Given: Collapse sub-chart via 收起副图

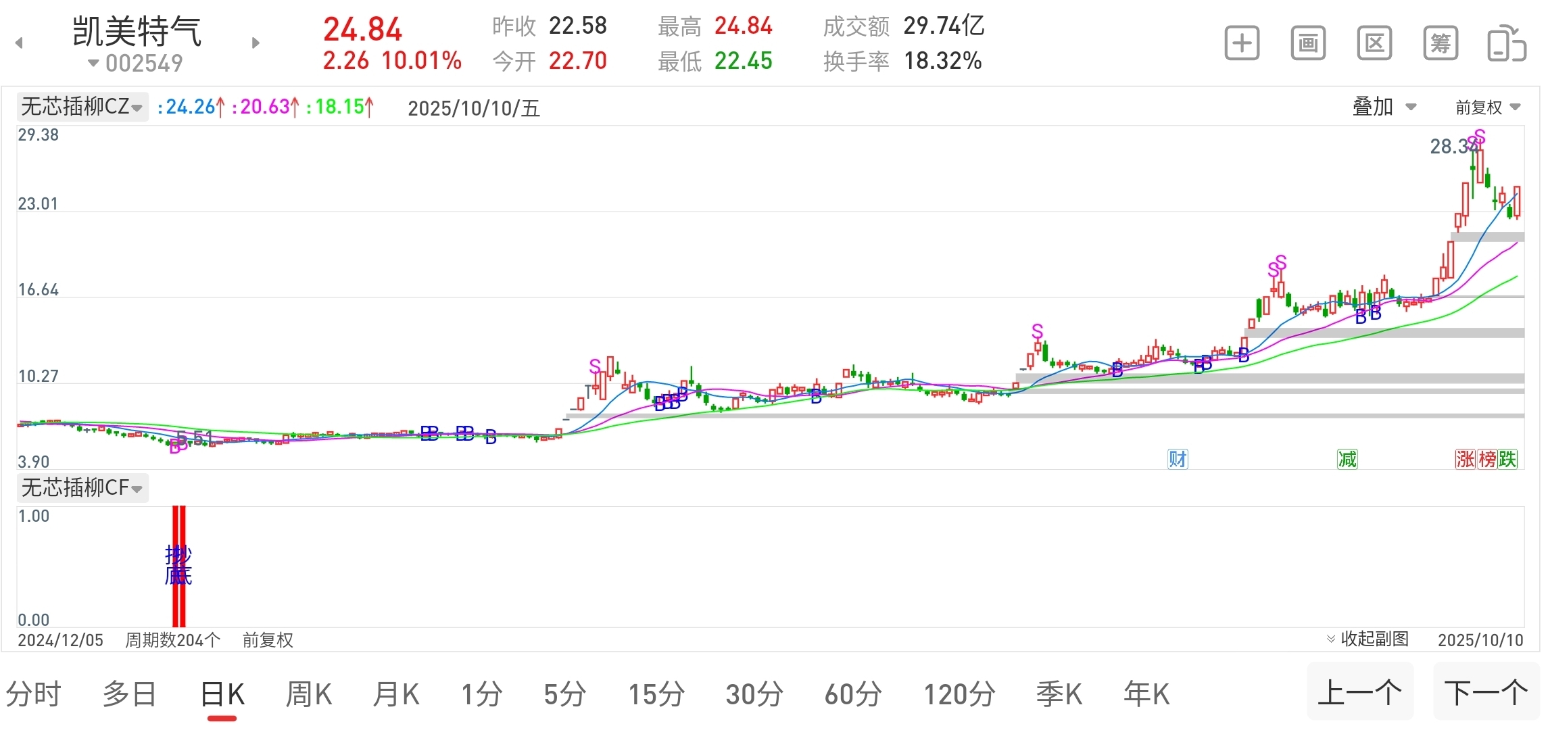Looking at the screenshot, I should (1367, 639).
